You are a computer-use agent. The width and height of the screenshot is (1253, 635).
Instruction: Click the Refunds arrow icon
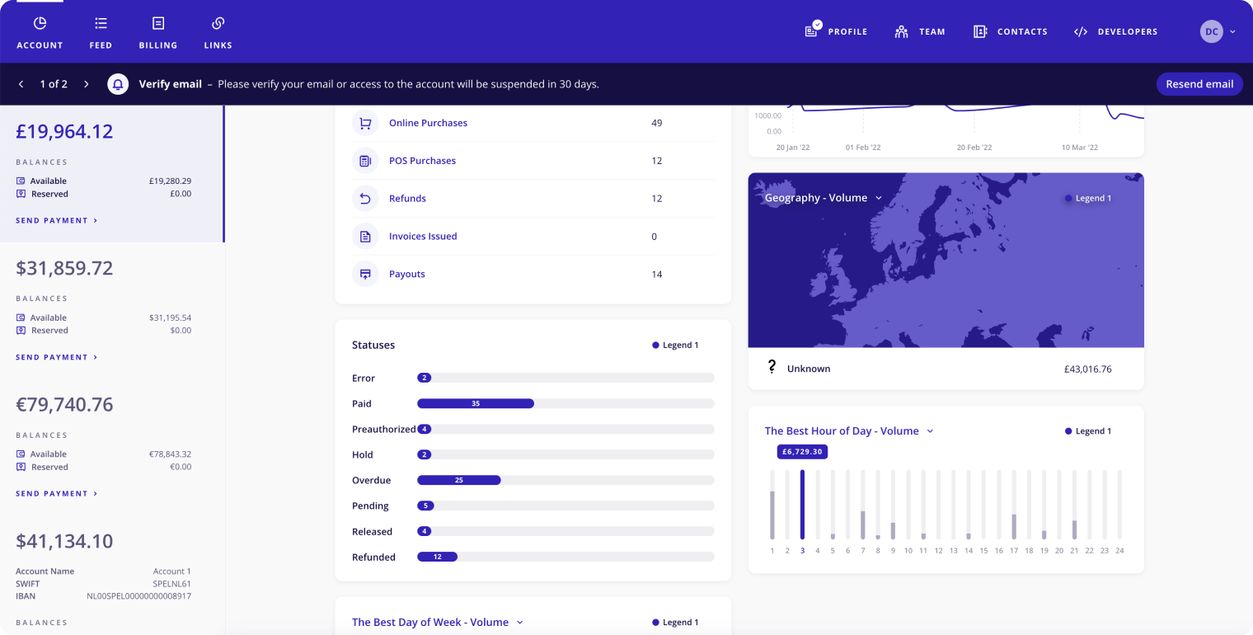[x=365, y=199]
